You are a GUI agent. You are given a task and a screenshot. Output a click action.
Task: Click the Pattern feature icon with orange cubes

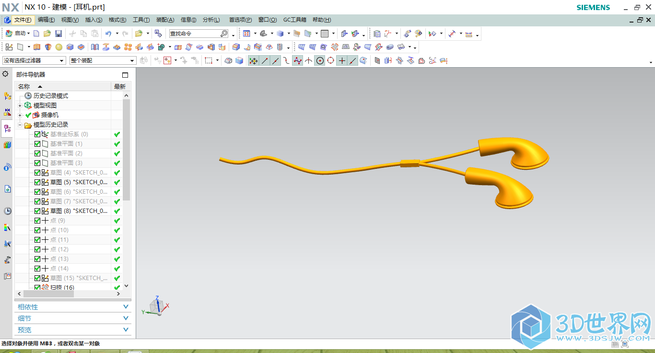click(128, 47)
